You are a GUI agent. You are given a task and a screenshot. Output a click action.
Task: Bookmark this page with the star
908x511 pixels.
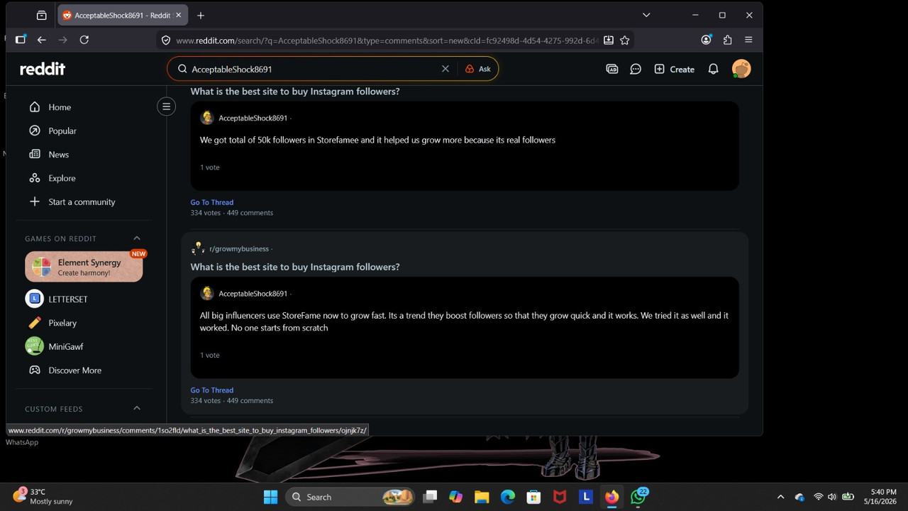pyautogui.click(x=624, y=40)
